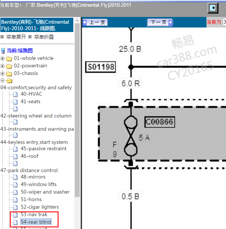Open 43-instruments and warning panel
This screenshot has height=229, width=226.
[x=37, y=129]
